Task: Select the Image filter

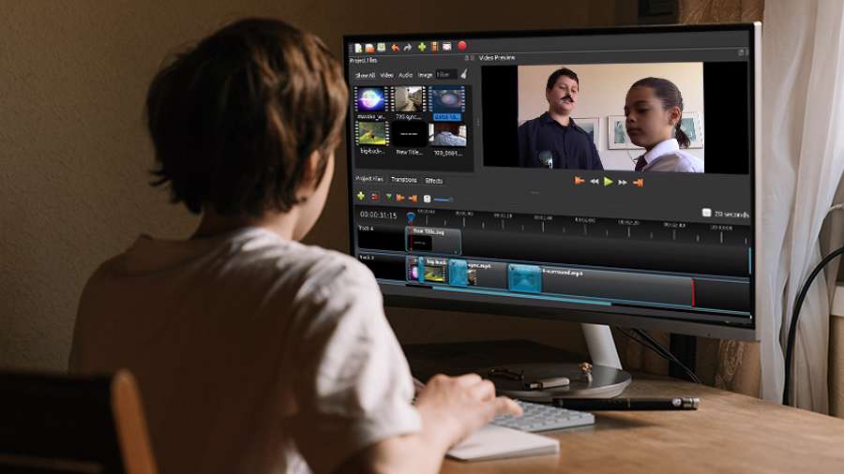Action: [425, 75]
